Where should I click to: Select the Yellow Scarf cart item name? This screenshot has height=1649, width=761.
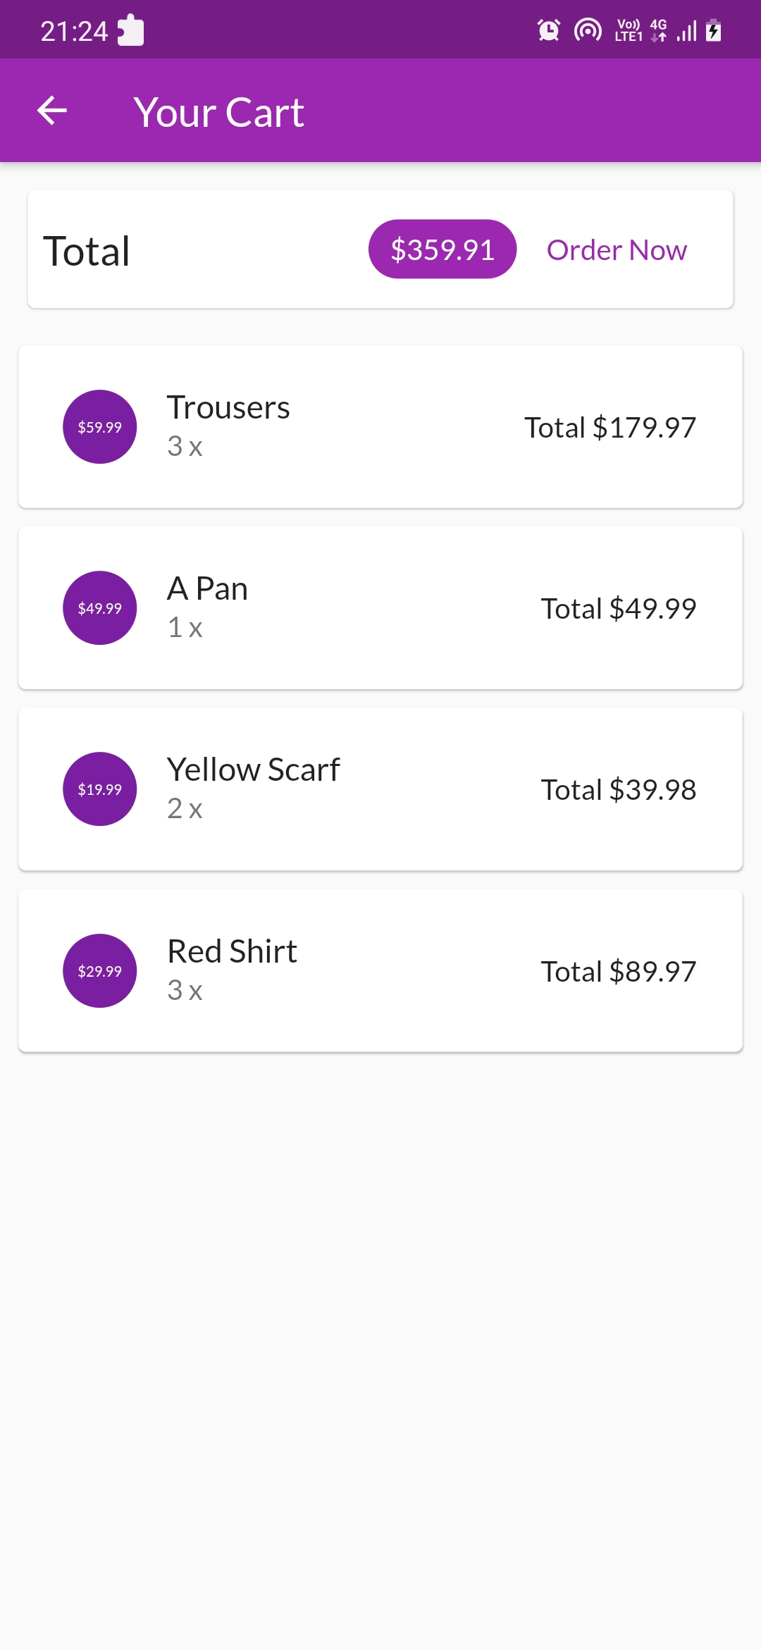pos(253,770)
